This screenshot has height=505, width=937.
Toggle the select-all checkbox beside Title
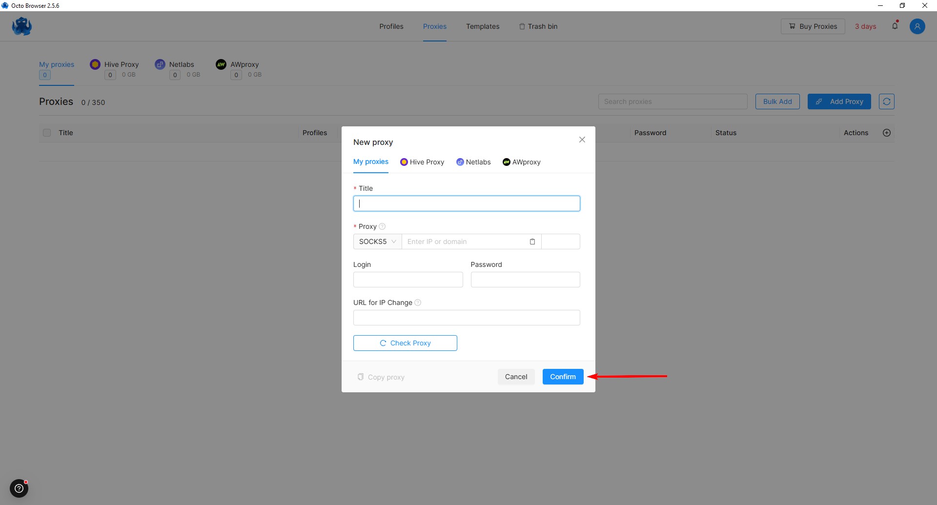pos(47,133)
